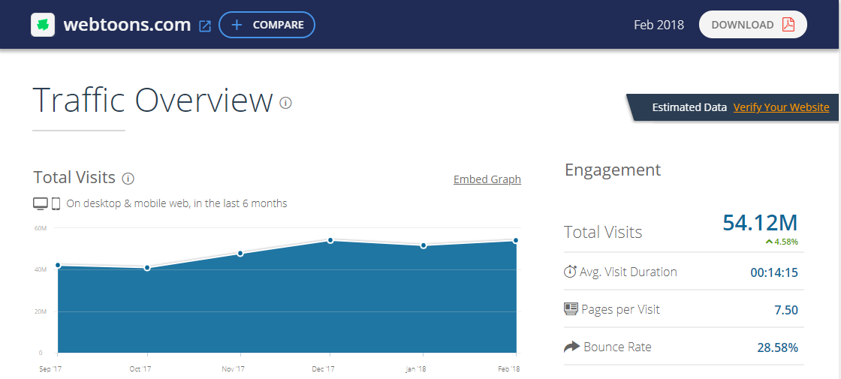This screenshot has width=841, height=379.
Task: Click the webtoons.com green favicon icon
Action: (x=44, y=25)
